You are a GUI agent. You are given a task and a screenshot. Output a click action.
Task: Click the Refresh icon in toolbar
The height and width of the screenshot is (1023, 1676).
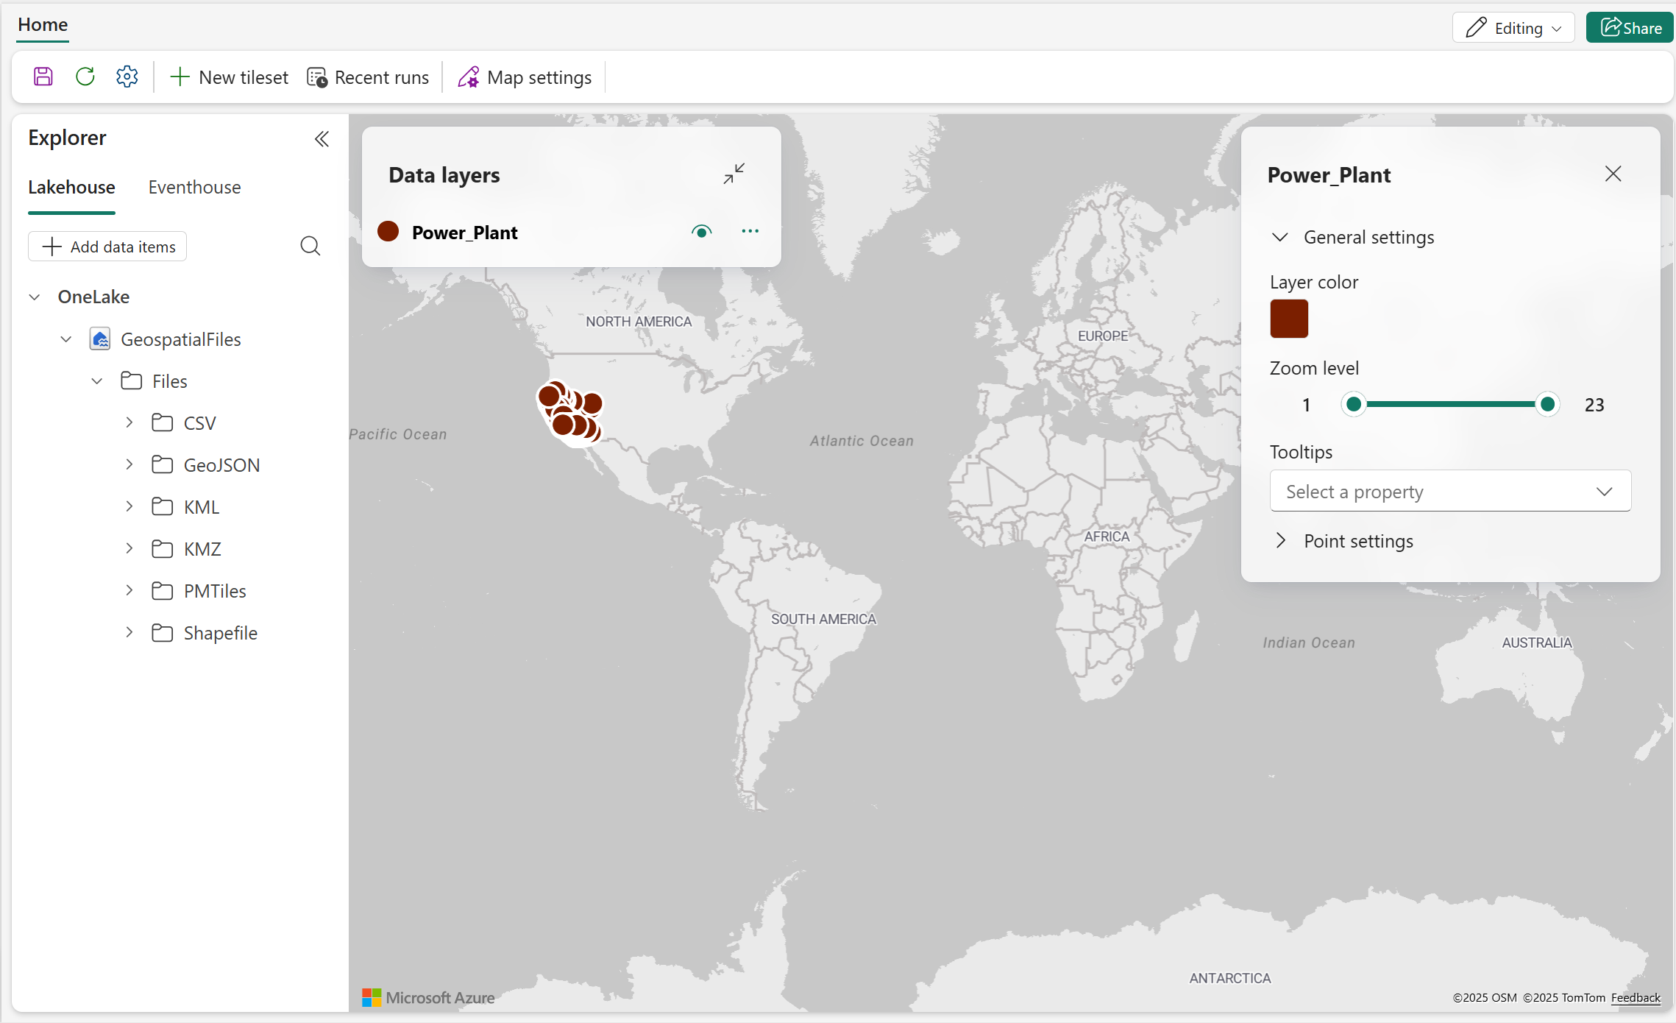click(x=85, y=77)
